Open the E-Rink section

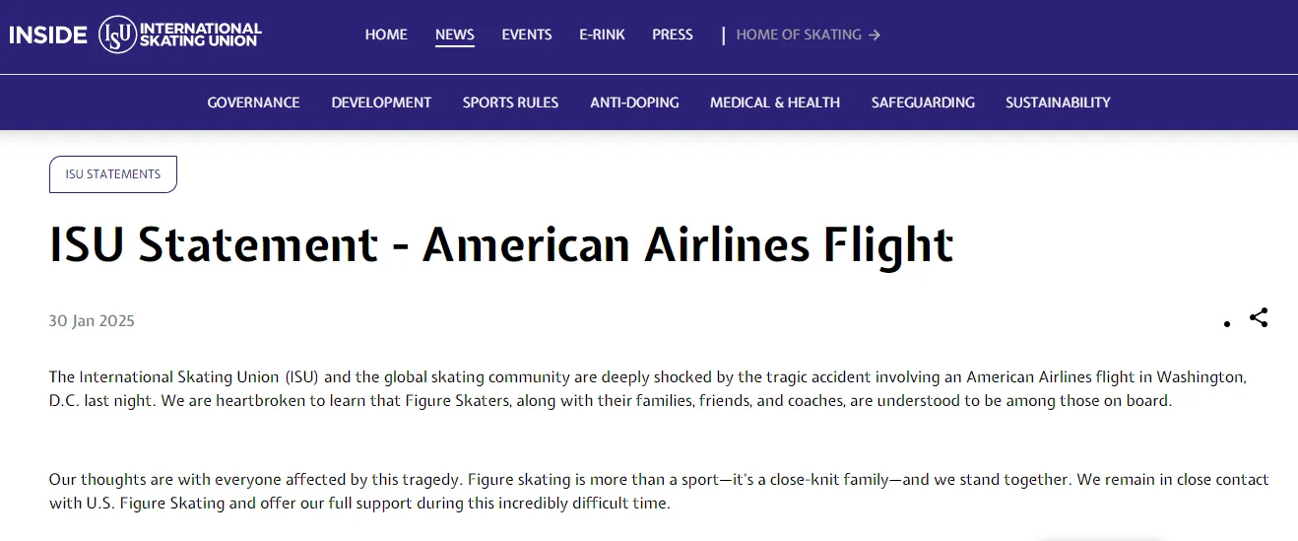point(602,34)
